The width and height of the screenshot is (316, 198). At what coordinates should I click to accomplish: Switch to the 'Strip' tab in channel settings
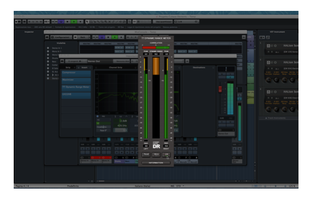click(68, 68)
